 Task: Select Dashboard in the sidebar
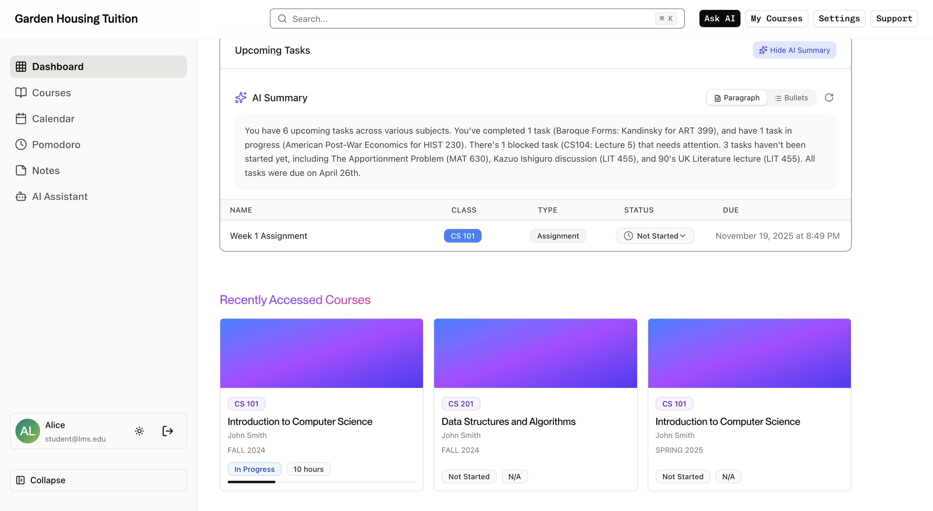98,67
